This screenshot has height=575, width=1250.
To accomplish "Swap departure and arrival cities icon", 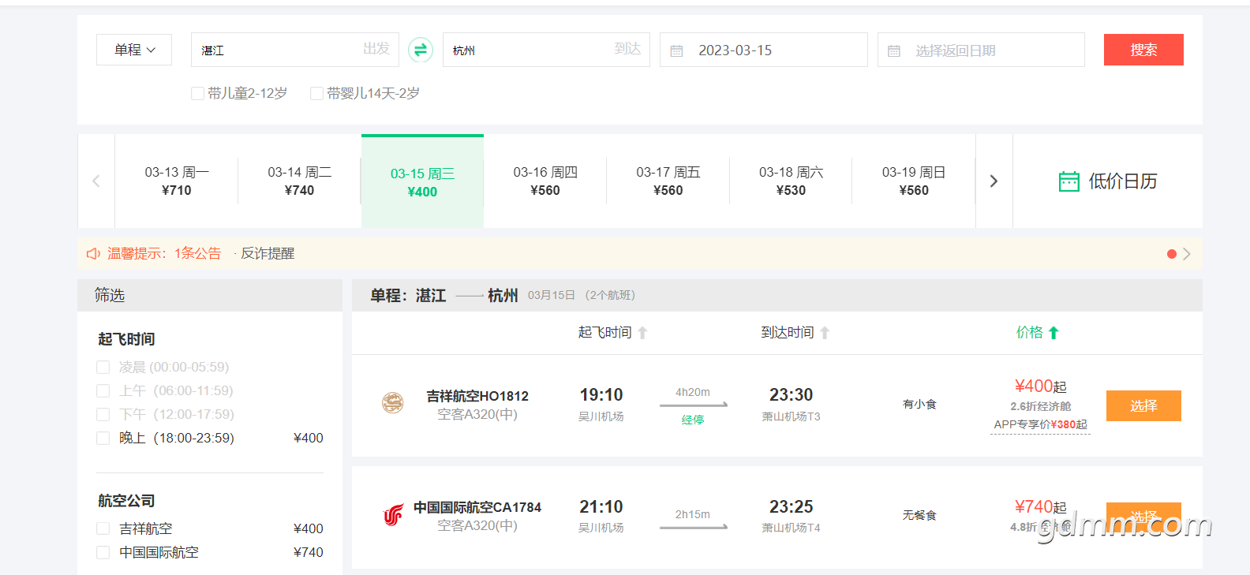I will point(421,50).
